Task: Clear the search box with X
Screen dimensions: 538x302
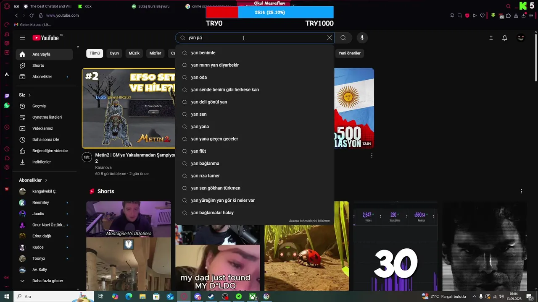Action: click(x=330, y=38)
